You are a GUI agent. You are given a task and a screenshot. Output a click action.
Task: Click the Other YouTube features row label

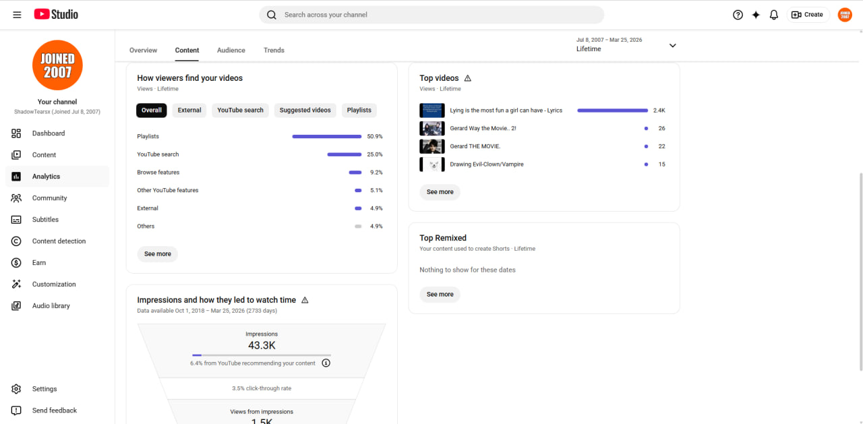168,191
